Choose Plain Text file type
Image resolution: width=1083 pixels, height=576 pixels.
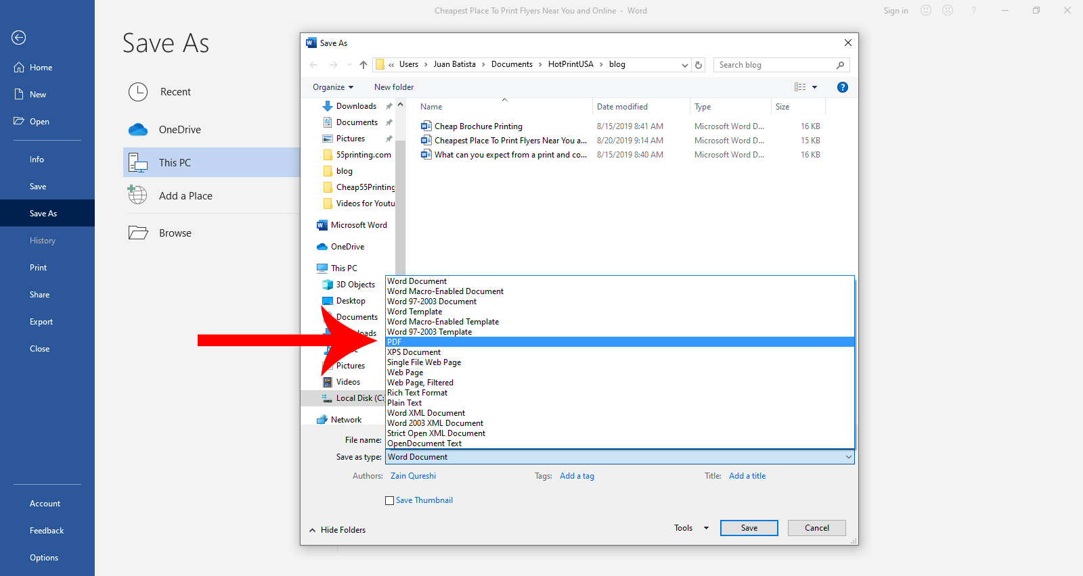pos(620,403)
